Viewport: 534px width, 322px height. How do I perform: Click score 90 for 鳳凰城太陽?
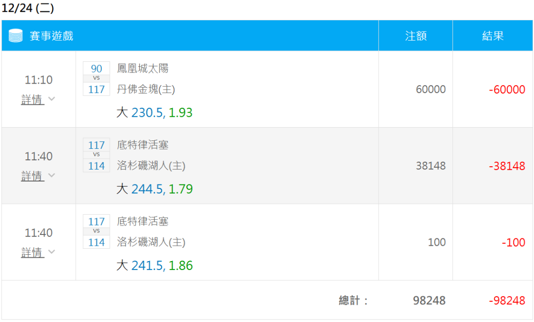[96, 68]
